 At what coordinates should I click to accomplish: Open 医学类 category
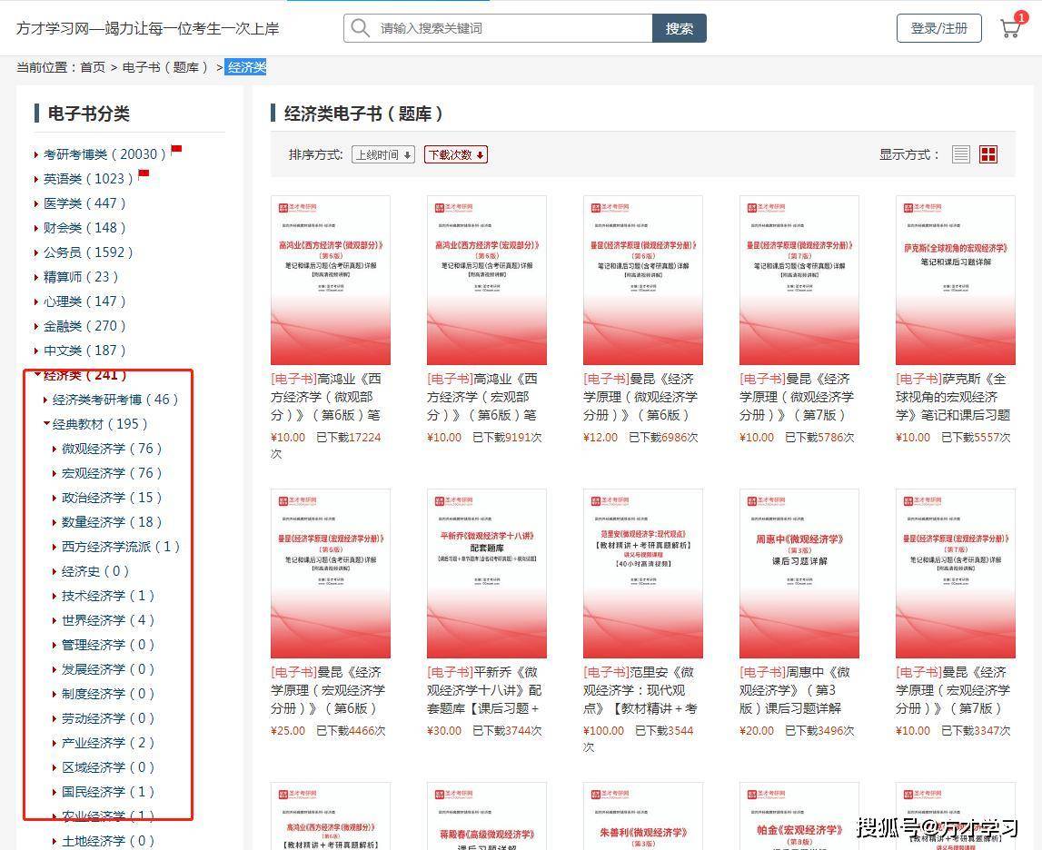(x=84, y=203)
